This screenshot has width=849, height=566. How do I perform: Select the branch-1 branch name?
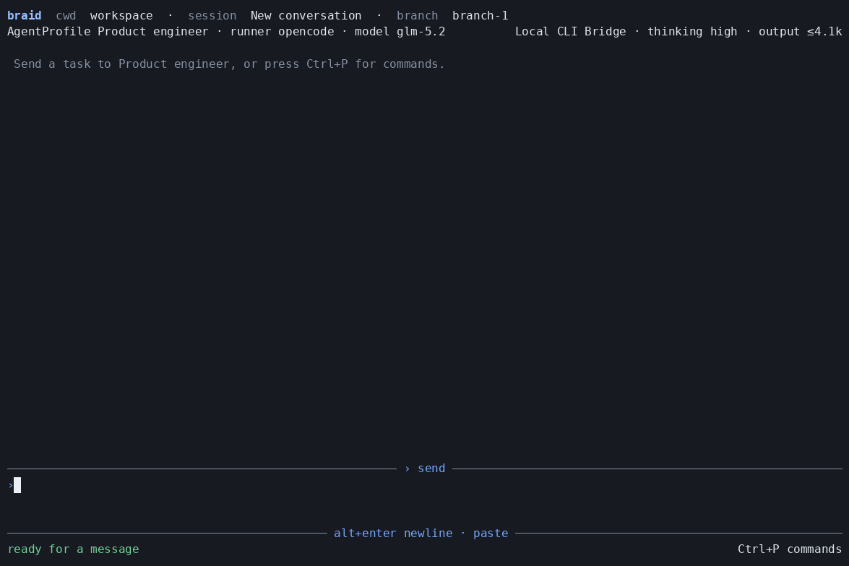pos(480,16)
